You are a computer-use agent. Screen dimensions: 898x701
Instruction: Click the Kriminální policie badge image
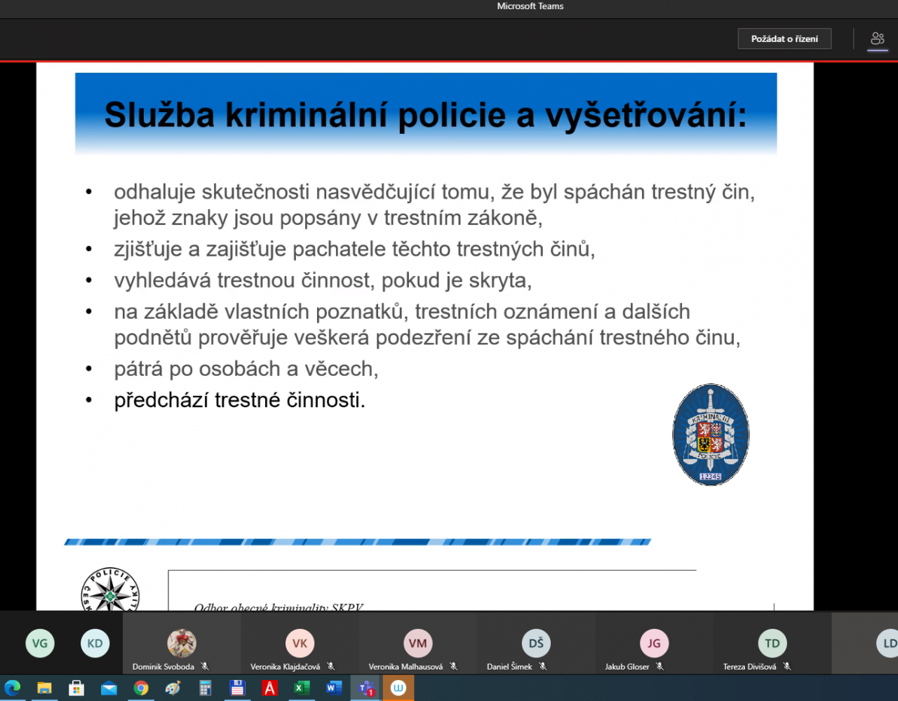711,435
